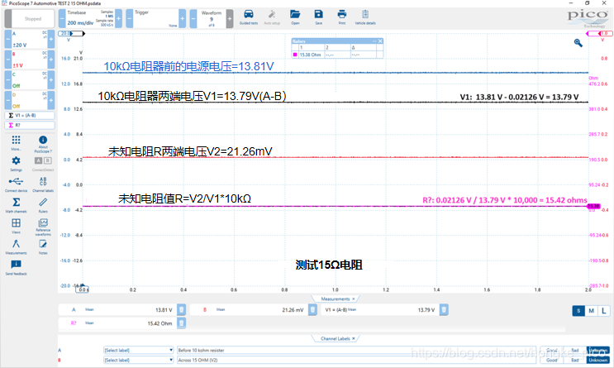Select R? math channel button
This screenshot has height=368, width=614.
(x=30, y=125)
